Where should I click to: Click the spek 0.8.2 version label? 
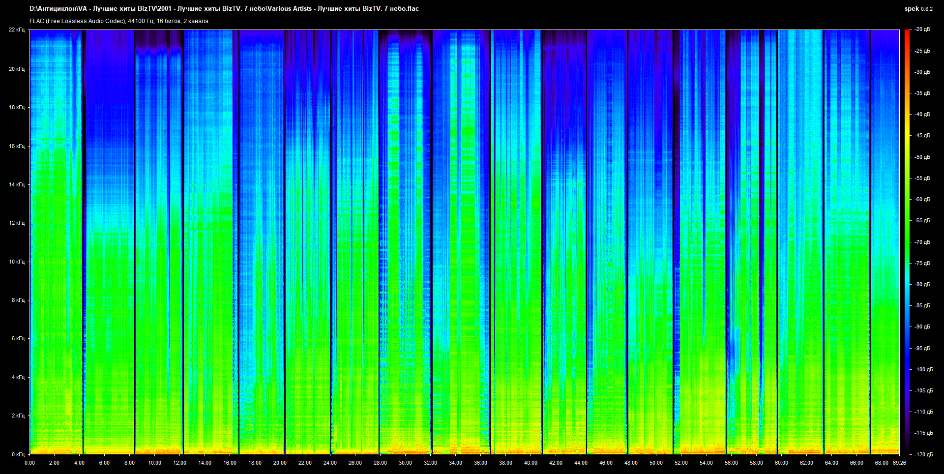point(918,8)
